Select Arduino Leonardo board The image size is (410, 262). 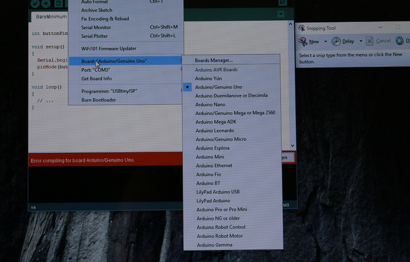click(x=215, y=131)
